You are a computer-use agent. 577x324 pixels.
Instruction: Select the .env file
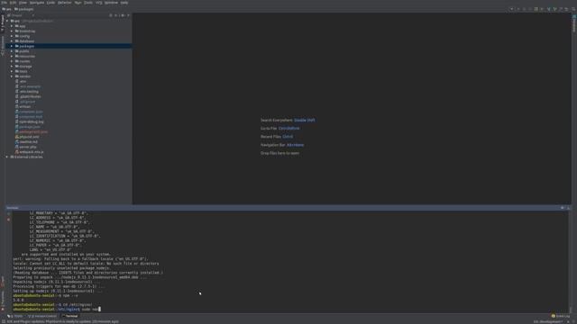[23, 82]
